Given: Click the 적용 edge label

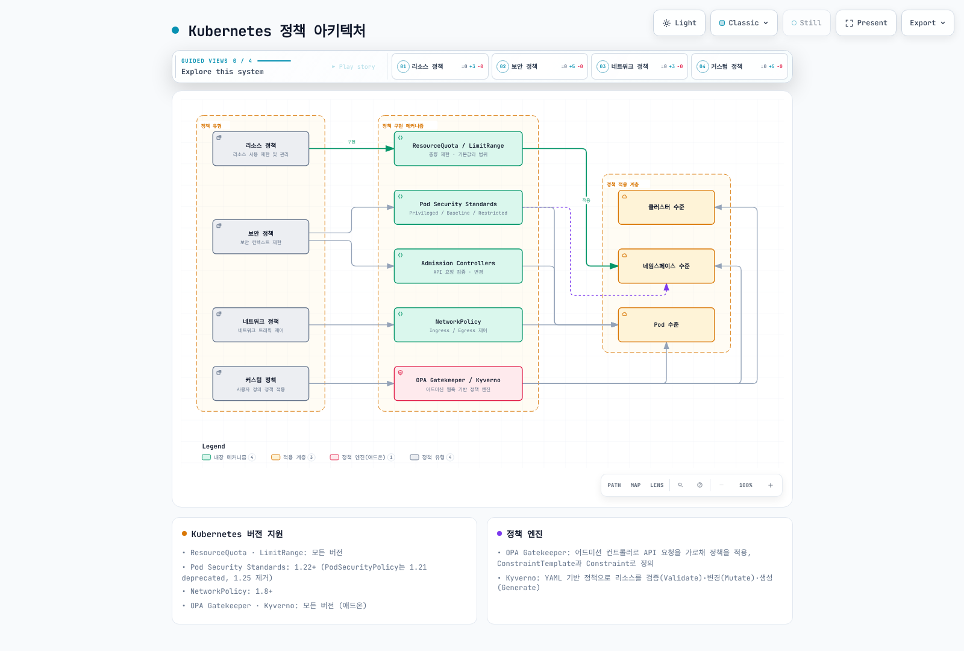Looking at the screenshot, I should [x=586, y=200].
